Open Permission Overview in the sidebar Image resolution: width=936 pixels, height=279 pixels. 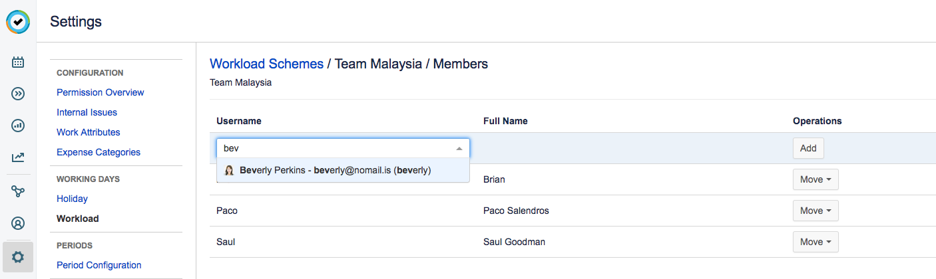click(x=100, y=92)
